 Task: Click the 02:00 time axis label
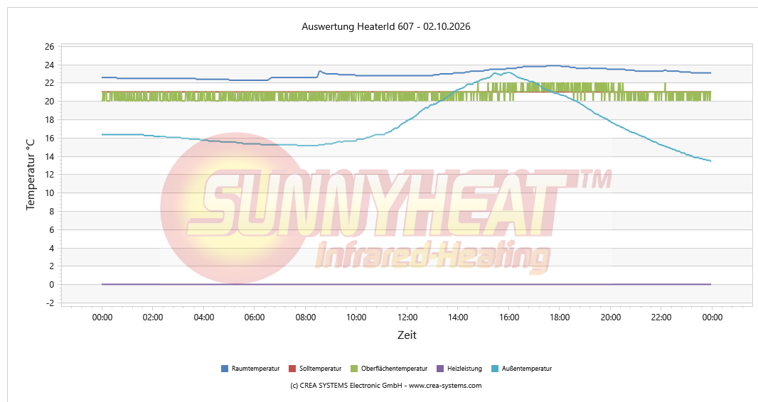point(153,317)
